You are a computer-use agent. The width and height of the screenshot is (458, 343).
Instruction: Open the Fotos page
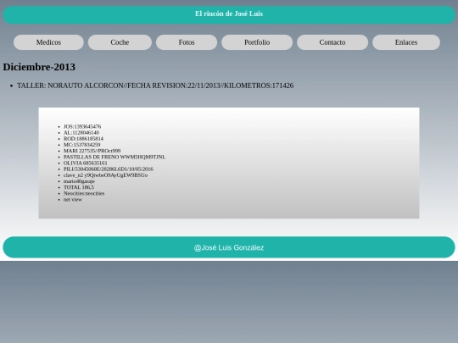pos(187,42)
